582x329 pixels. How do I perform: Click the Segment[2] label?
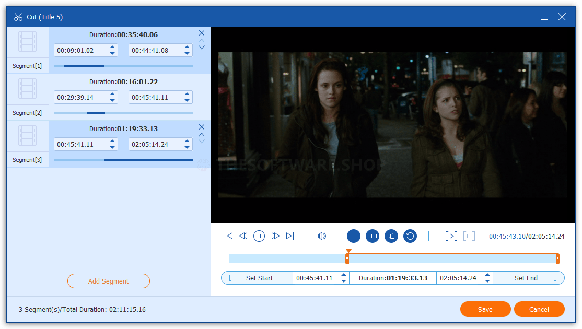(27, 113)
